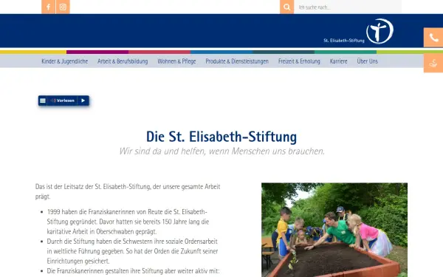
Task: Open the Freizeit & Erholung menu
Action: coord(299,61)
